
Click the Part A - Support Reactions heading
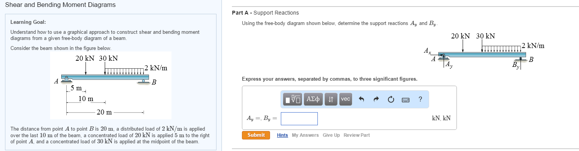coord(265,13)
